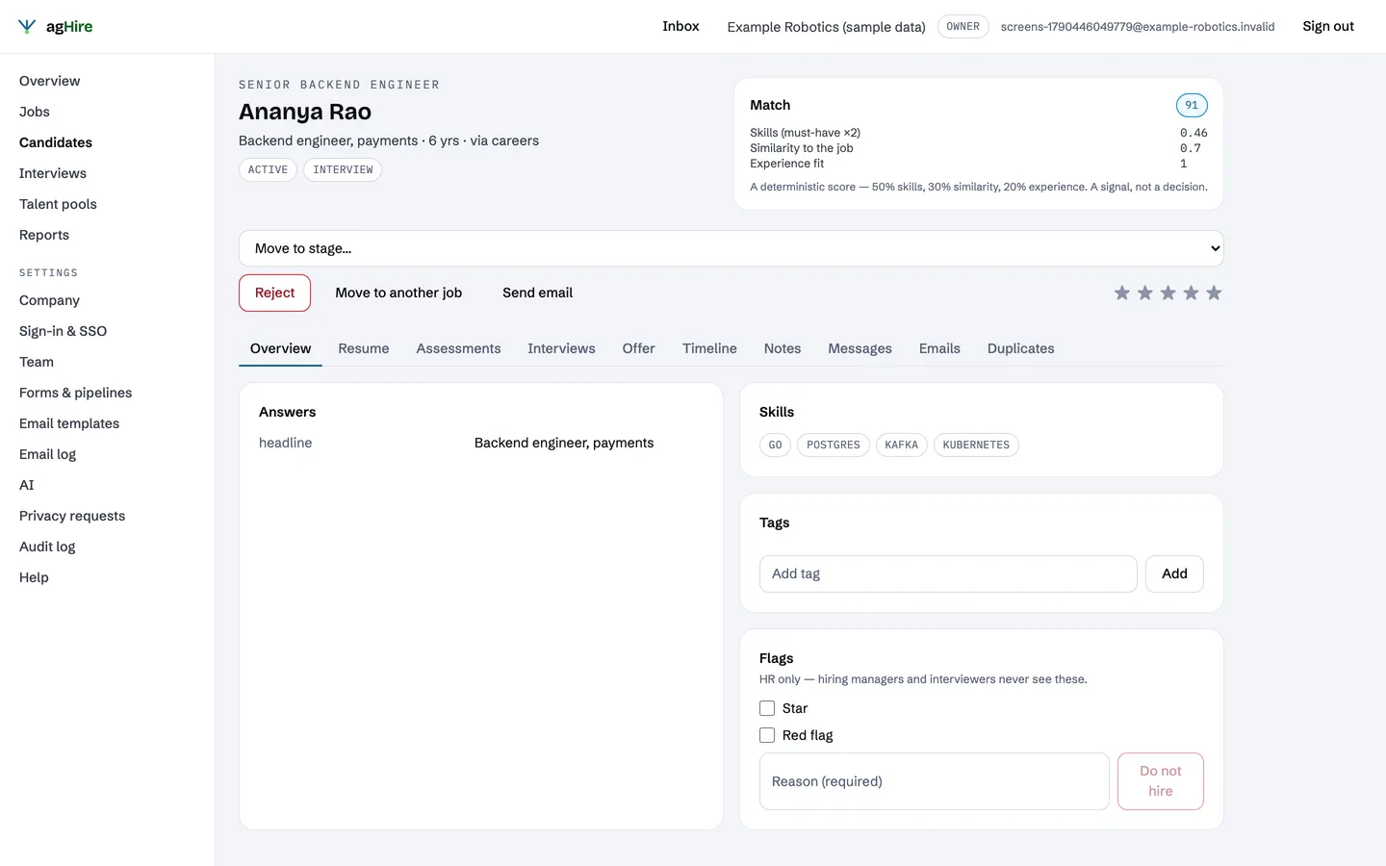Rate candidate four stars
Image resolution: width=1386 pixels, height=866 pixels.
1192,293
